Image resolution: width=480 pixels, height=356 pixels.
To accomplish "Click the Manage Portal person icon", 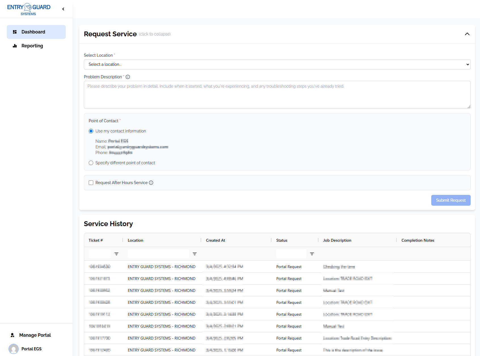I will click(x=12, y=335).
